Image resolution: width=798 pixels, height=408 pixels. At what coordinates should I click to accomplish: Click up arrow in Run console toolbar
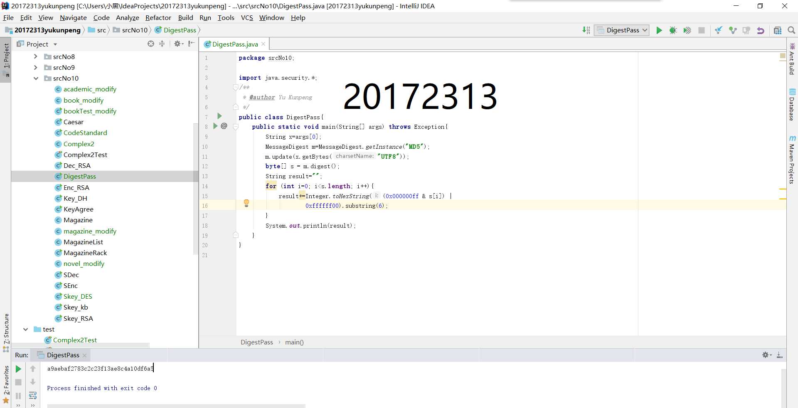33,369
